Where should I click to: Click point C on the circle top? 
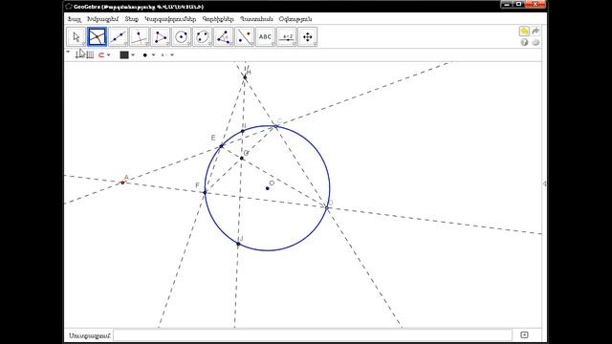click(276, 126)
